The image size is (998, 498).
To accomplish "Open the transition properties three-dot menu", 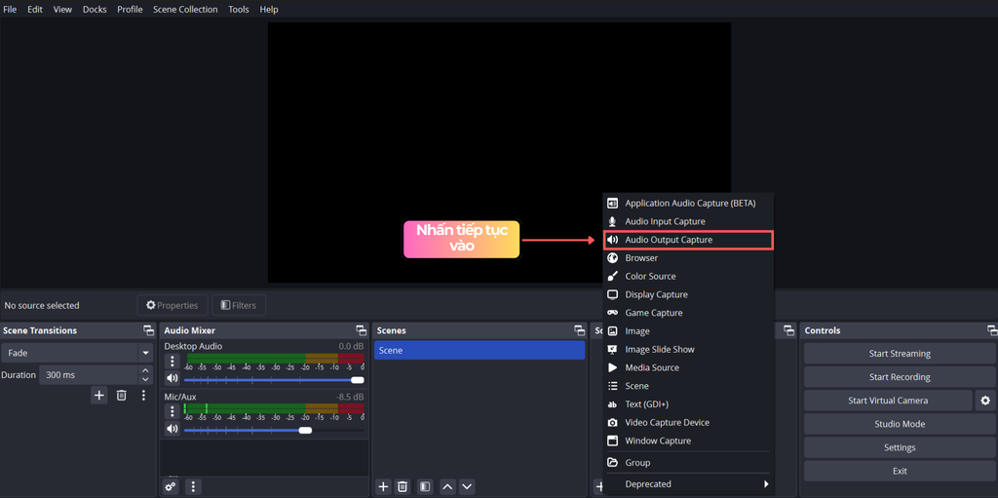I will tap(143, 396).
